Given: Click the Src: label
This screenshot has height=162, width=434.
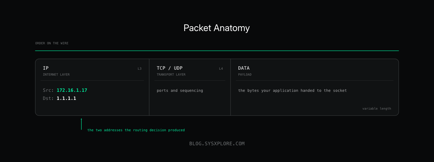Looking at the screenshot, I should coord(48,90).
